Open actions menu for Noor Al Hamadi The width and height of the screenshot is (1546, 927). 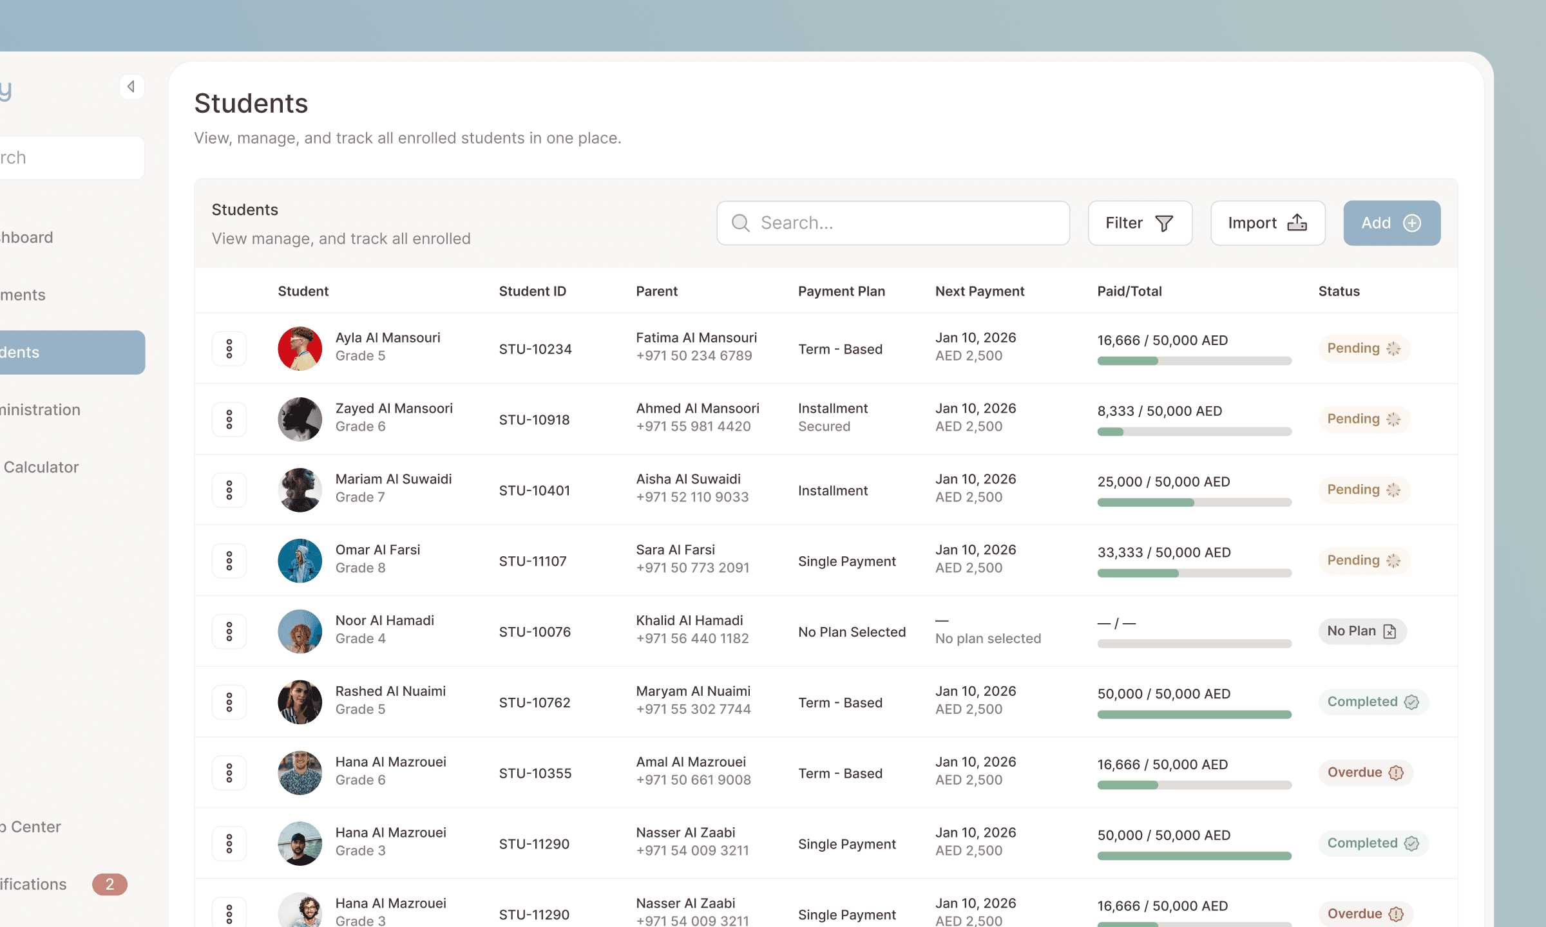point(229,632)
